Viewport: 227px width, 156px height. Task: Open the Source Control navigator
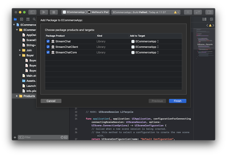[22, 19]
